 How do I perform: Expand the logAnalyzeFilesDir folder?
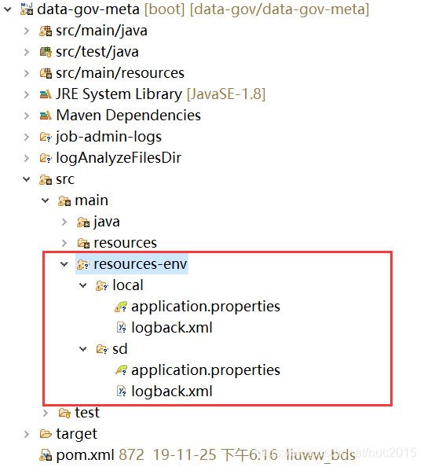(27, 158)
